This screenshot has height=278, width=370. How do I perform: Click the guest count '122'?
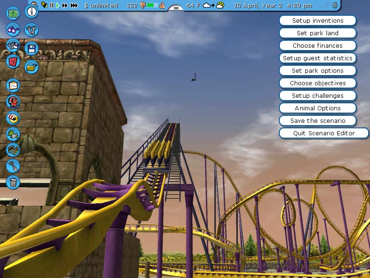(132, 6)
